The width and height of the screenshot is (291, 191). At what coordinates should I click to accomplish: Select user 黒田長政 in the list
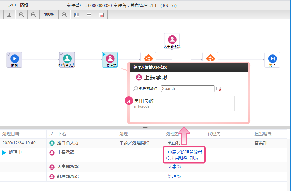click(x=183, y=103)
